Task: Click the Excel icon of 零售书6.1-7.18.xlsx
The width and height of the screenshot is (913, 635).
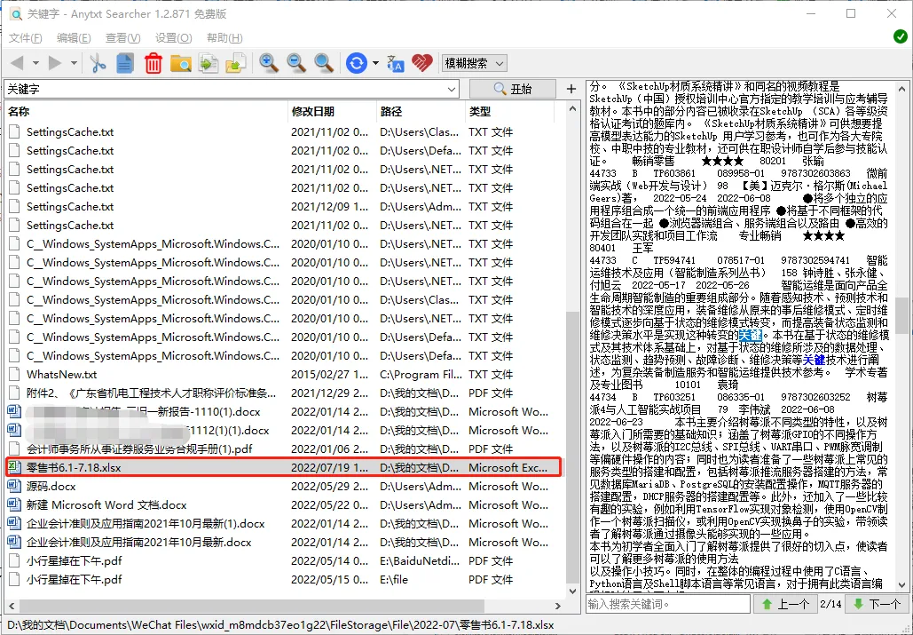Action: tap(14, 467)
